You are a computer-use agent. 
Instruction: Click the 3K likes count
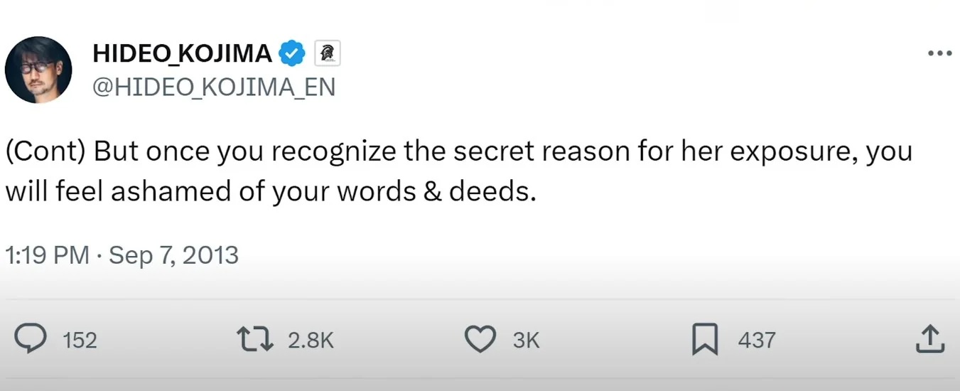tap(526, 341)
